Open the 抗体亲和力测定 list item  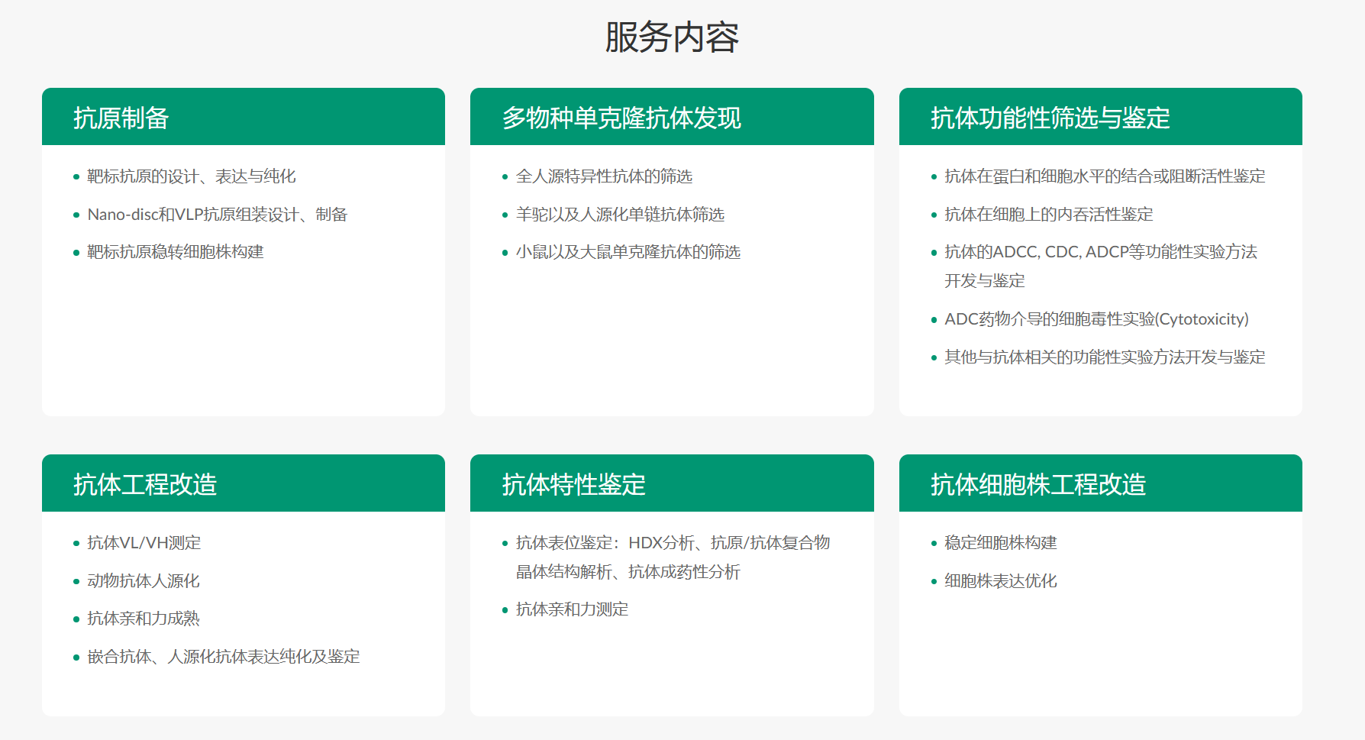pos(572,609)
